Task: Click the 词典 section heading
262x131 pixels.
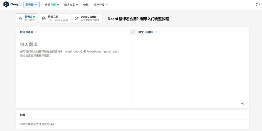Action: point(23,115)
